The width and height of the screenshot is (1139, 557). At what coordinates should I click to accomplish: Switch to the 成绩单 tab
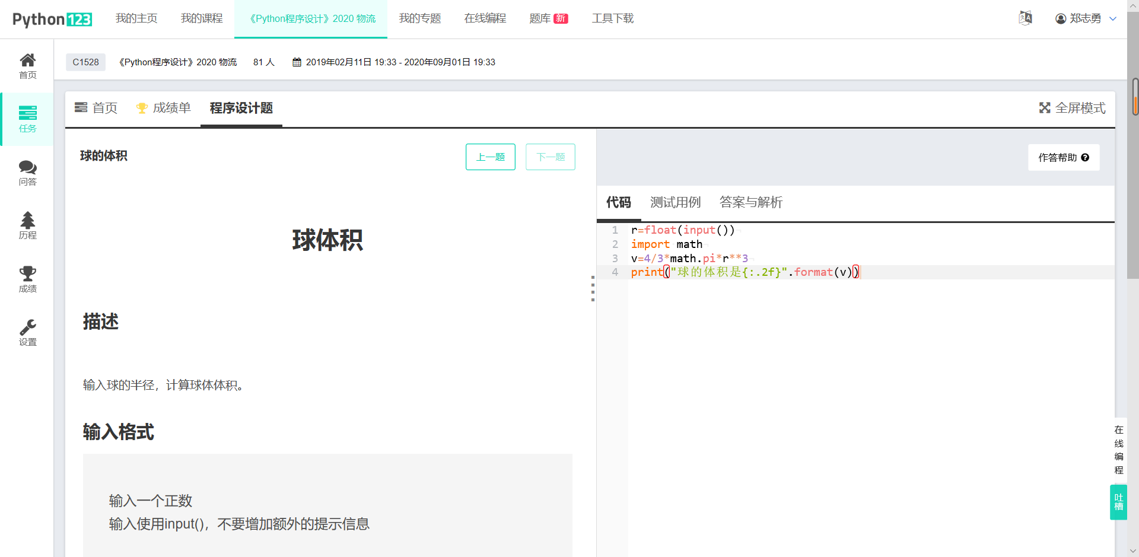(x=163, y=108)
